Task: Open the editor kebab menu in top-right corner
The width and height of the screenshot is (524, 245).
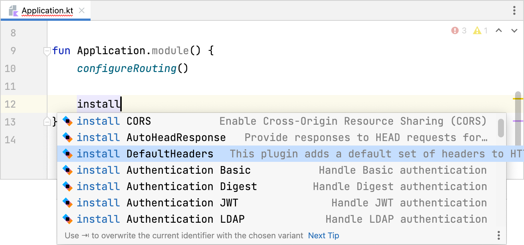Action: (514, 11)
